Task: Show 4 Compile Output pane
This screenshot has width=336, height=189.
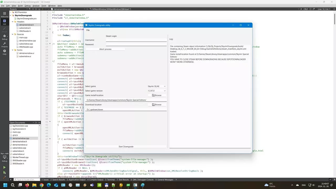Action: click(x=95, y=180)
